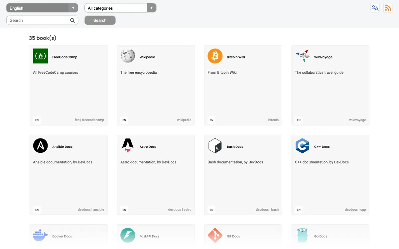
Task: Click the devdocs | ansible tag
Action: pyautogui.click(x=91, y=209)
